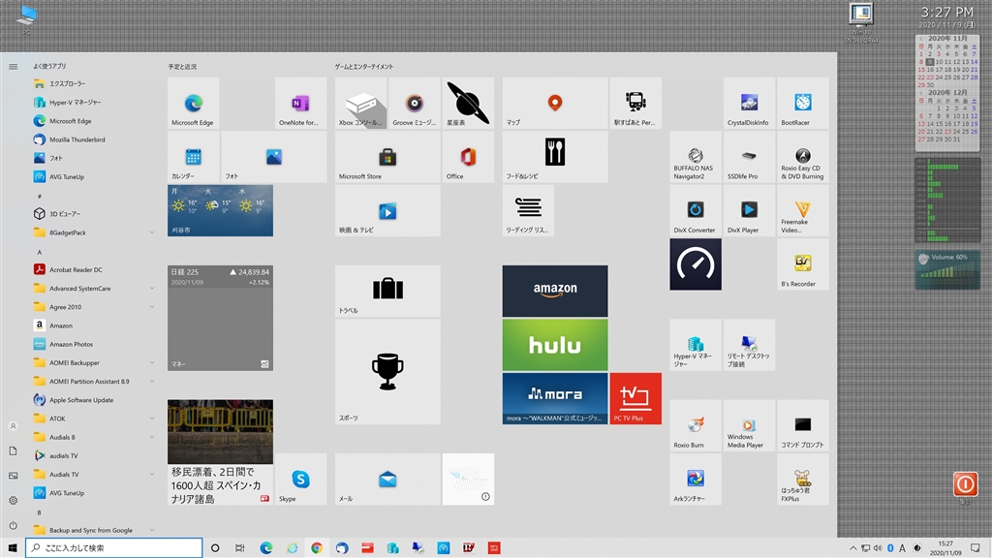Launch the SSDlife Pro tile

tap(749, 158)
